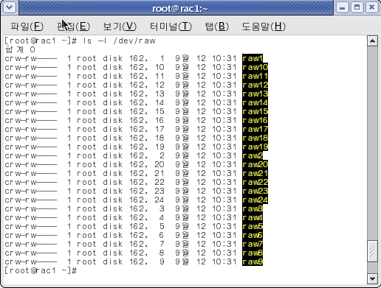Open the 편집(E) menu

[73, 27]
